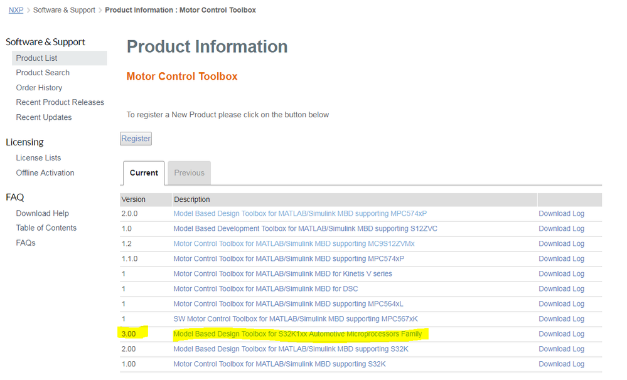Click the NXP breadcrumb link
The width and height of the screenshot is (627, 380).
pyautogui.click(x=16, y=10)
